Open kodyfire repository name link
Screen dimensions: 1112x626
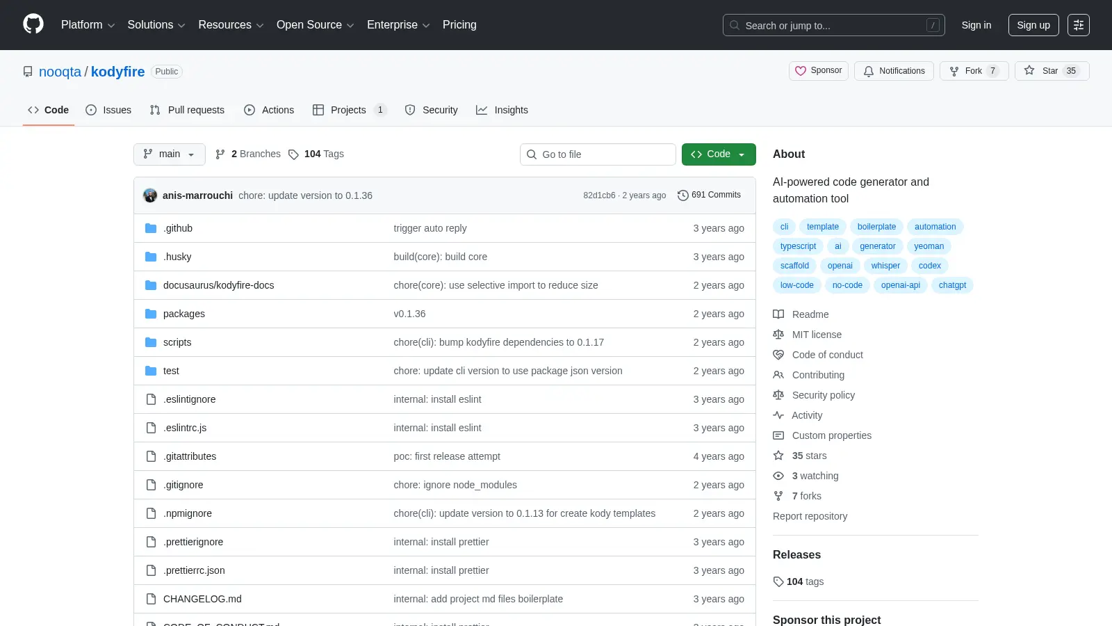pos(117,72)
